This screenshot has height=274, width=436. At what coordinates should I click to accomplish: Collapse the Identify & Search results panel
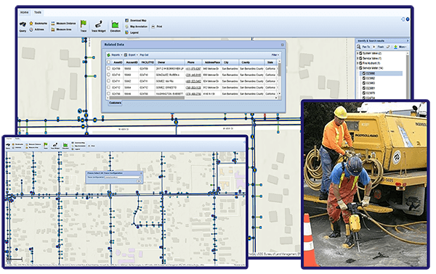click(408, 41)
